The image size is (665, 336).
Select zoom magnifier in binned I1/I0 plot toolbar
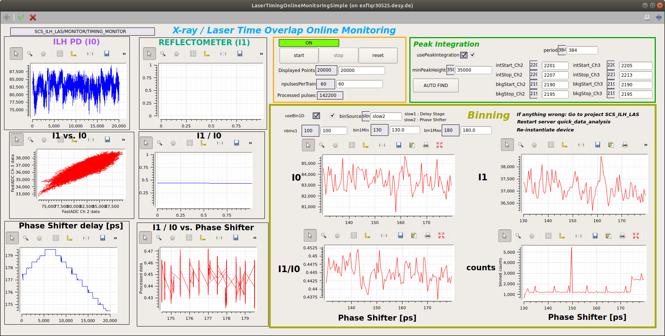coord(324,235)
